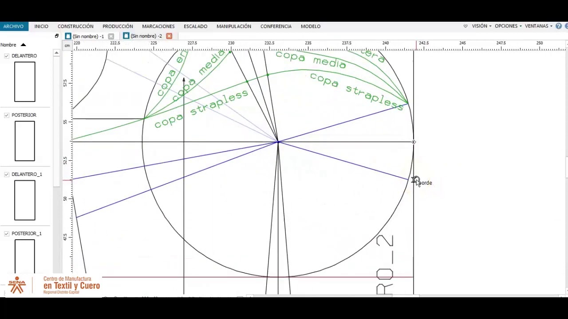Expand the VENTANAS dropdown

[x=539, y=26]
